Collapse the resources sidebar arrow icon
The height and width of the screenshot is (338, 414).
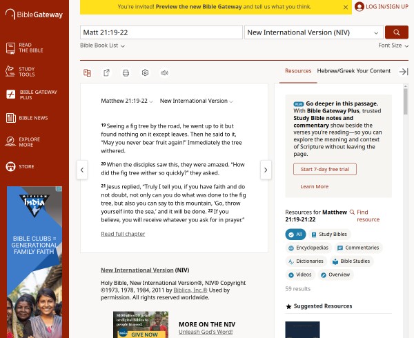[404, 72]
